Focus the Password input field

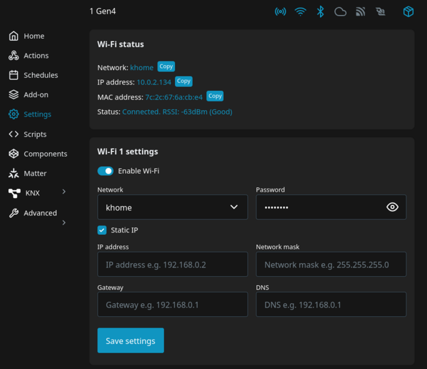[331, 207]
